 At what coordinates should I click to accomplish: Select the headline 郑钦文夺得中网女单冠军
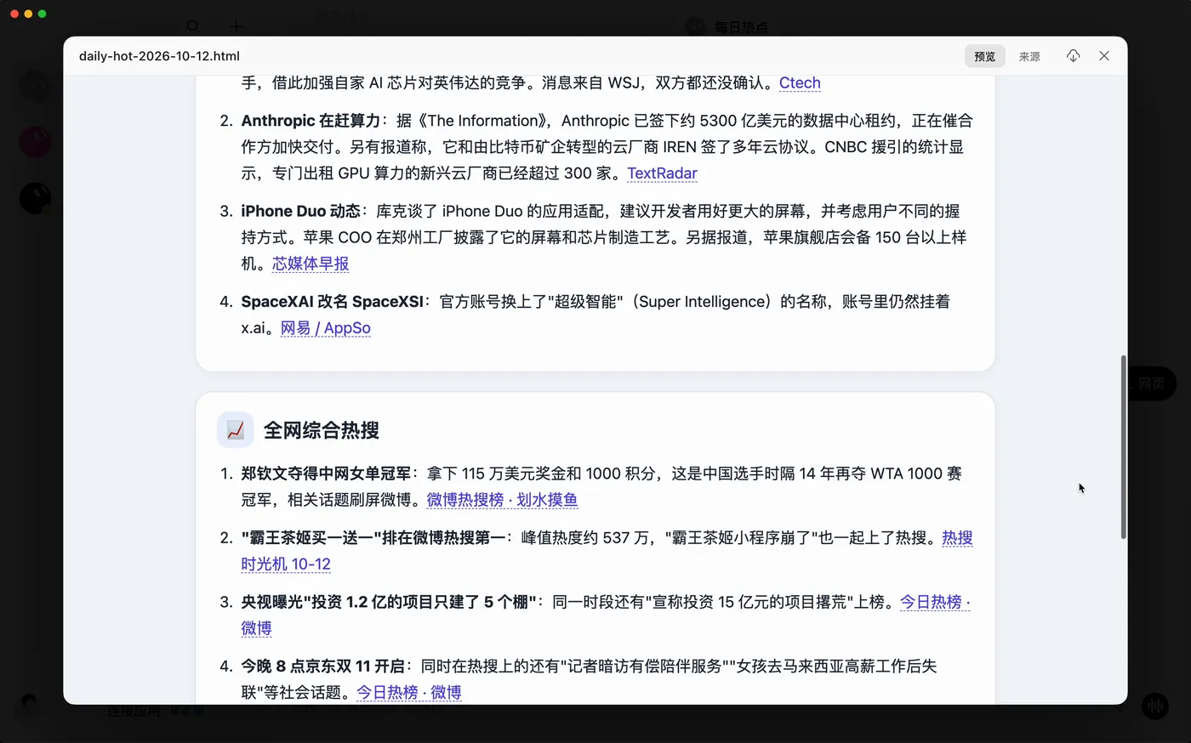(x=326, y=474)
